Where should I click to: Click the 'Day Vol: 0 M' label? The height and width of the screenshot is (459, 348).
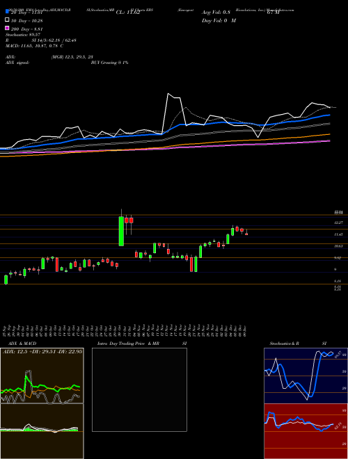point(219,20)
